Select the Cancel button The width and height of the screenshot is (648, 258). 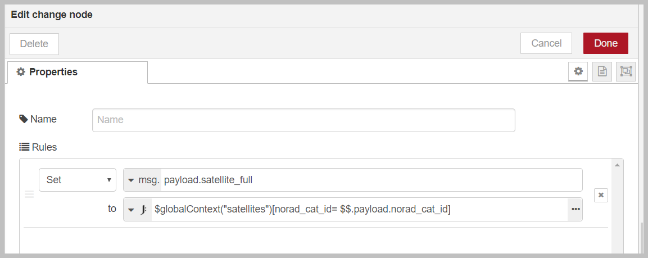[x=546, y=43]
